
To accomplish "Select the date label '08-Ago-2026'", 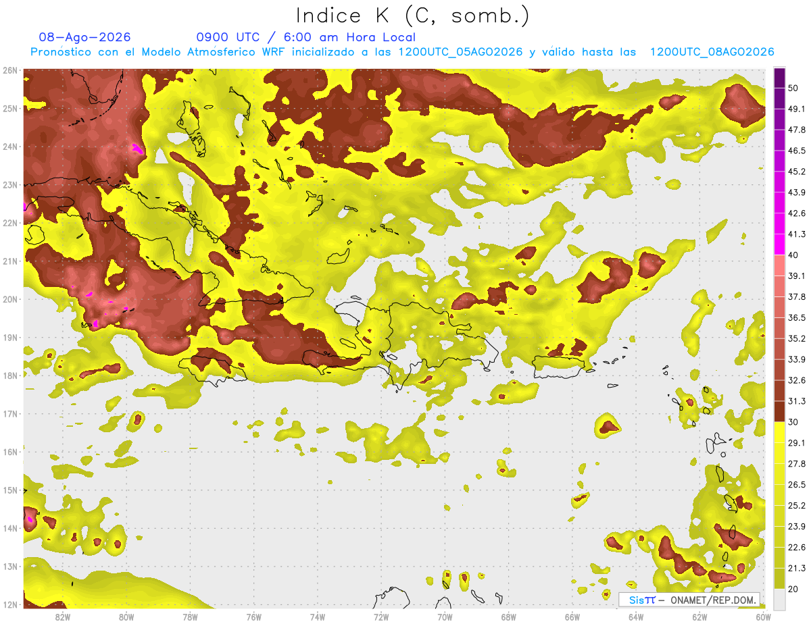I will (84, 37).
